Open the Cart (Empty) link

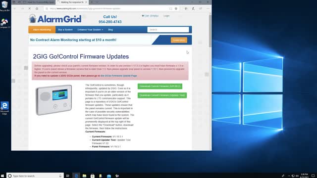[150, 16]
